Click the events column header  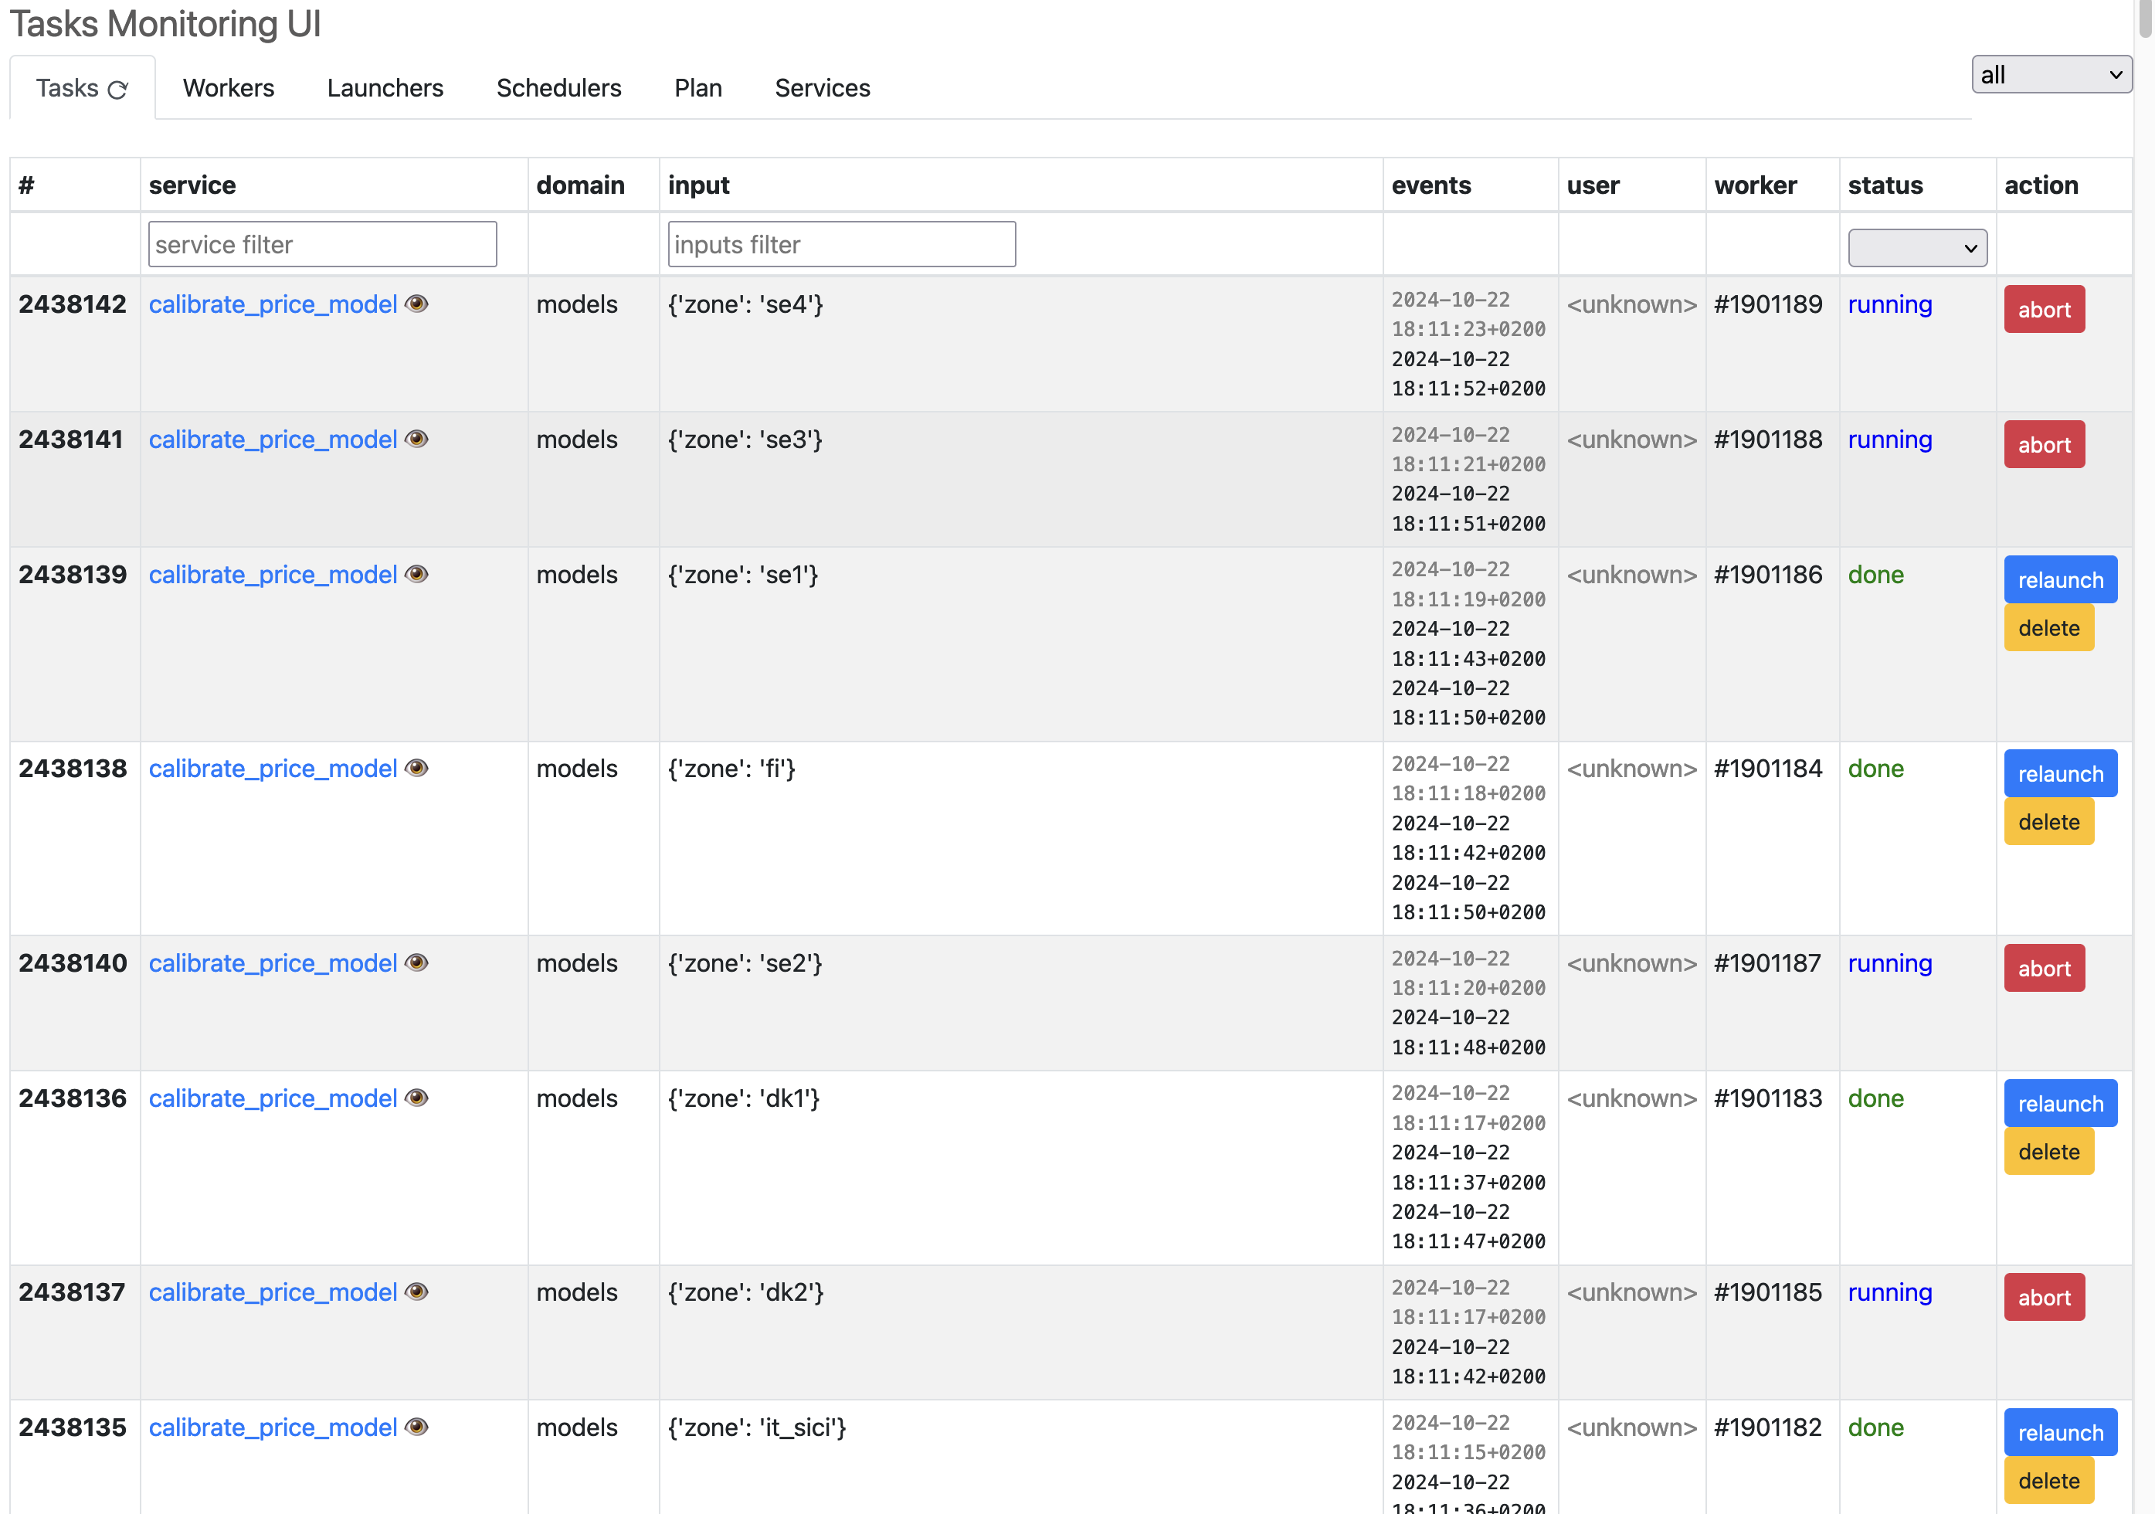pos(1430,185)
